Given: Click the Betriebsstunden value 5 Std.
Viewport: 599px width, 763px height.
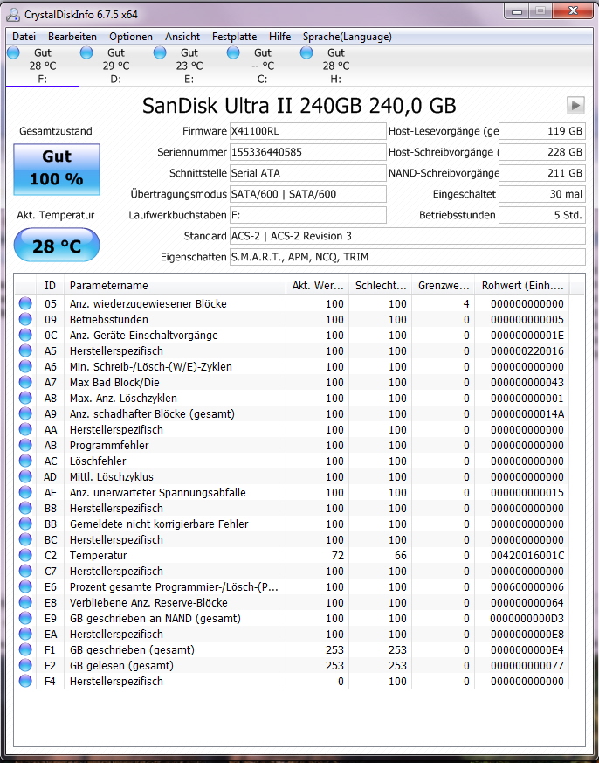Looking at the screenshot, I should pyautogui.click(x=542, y=215).
